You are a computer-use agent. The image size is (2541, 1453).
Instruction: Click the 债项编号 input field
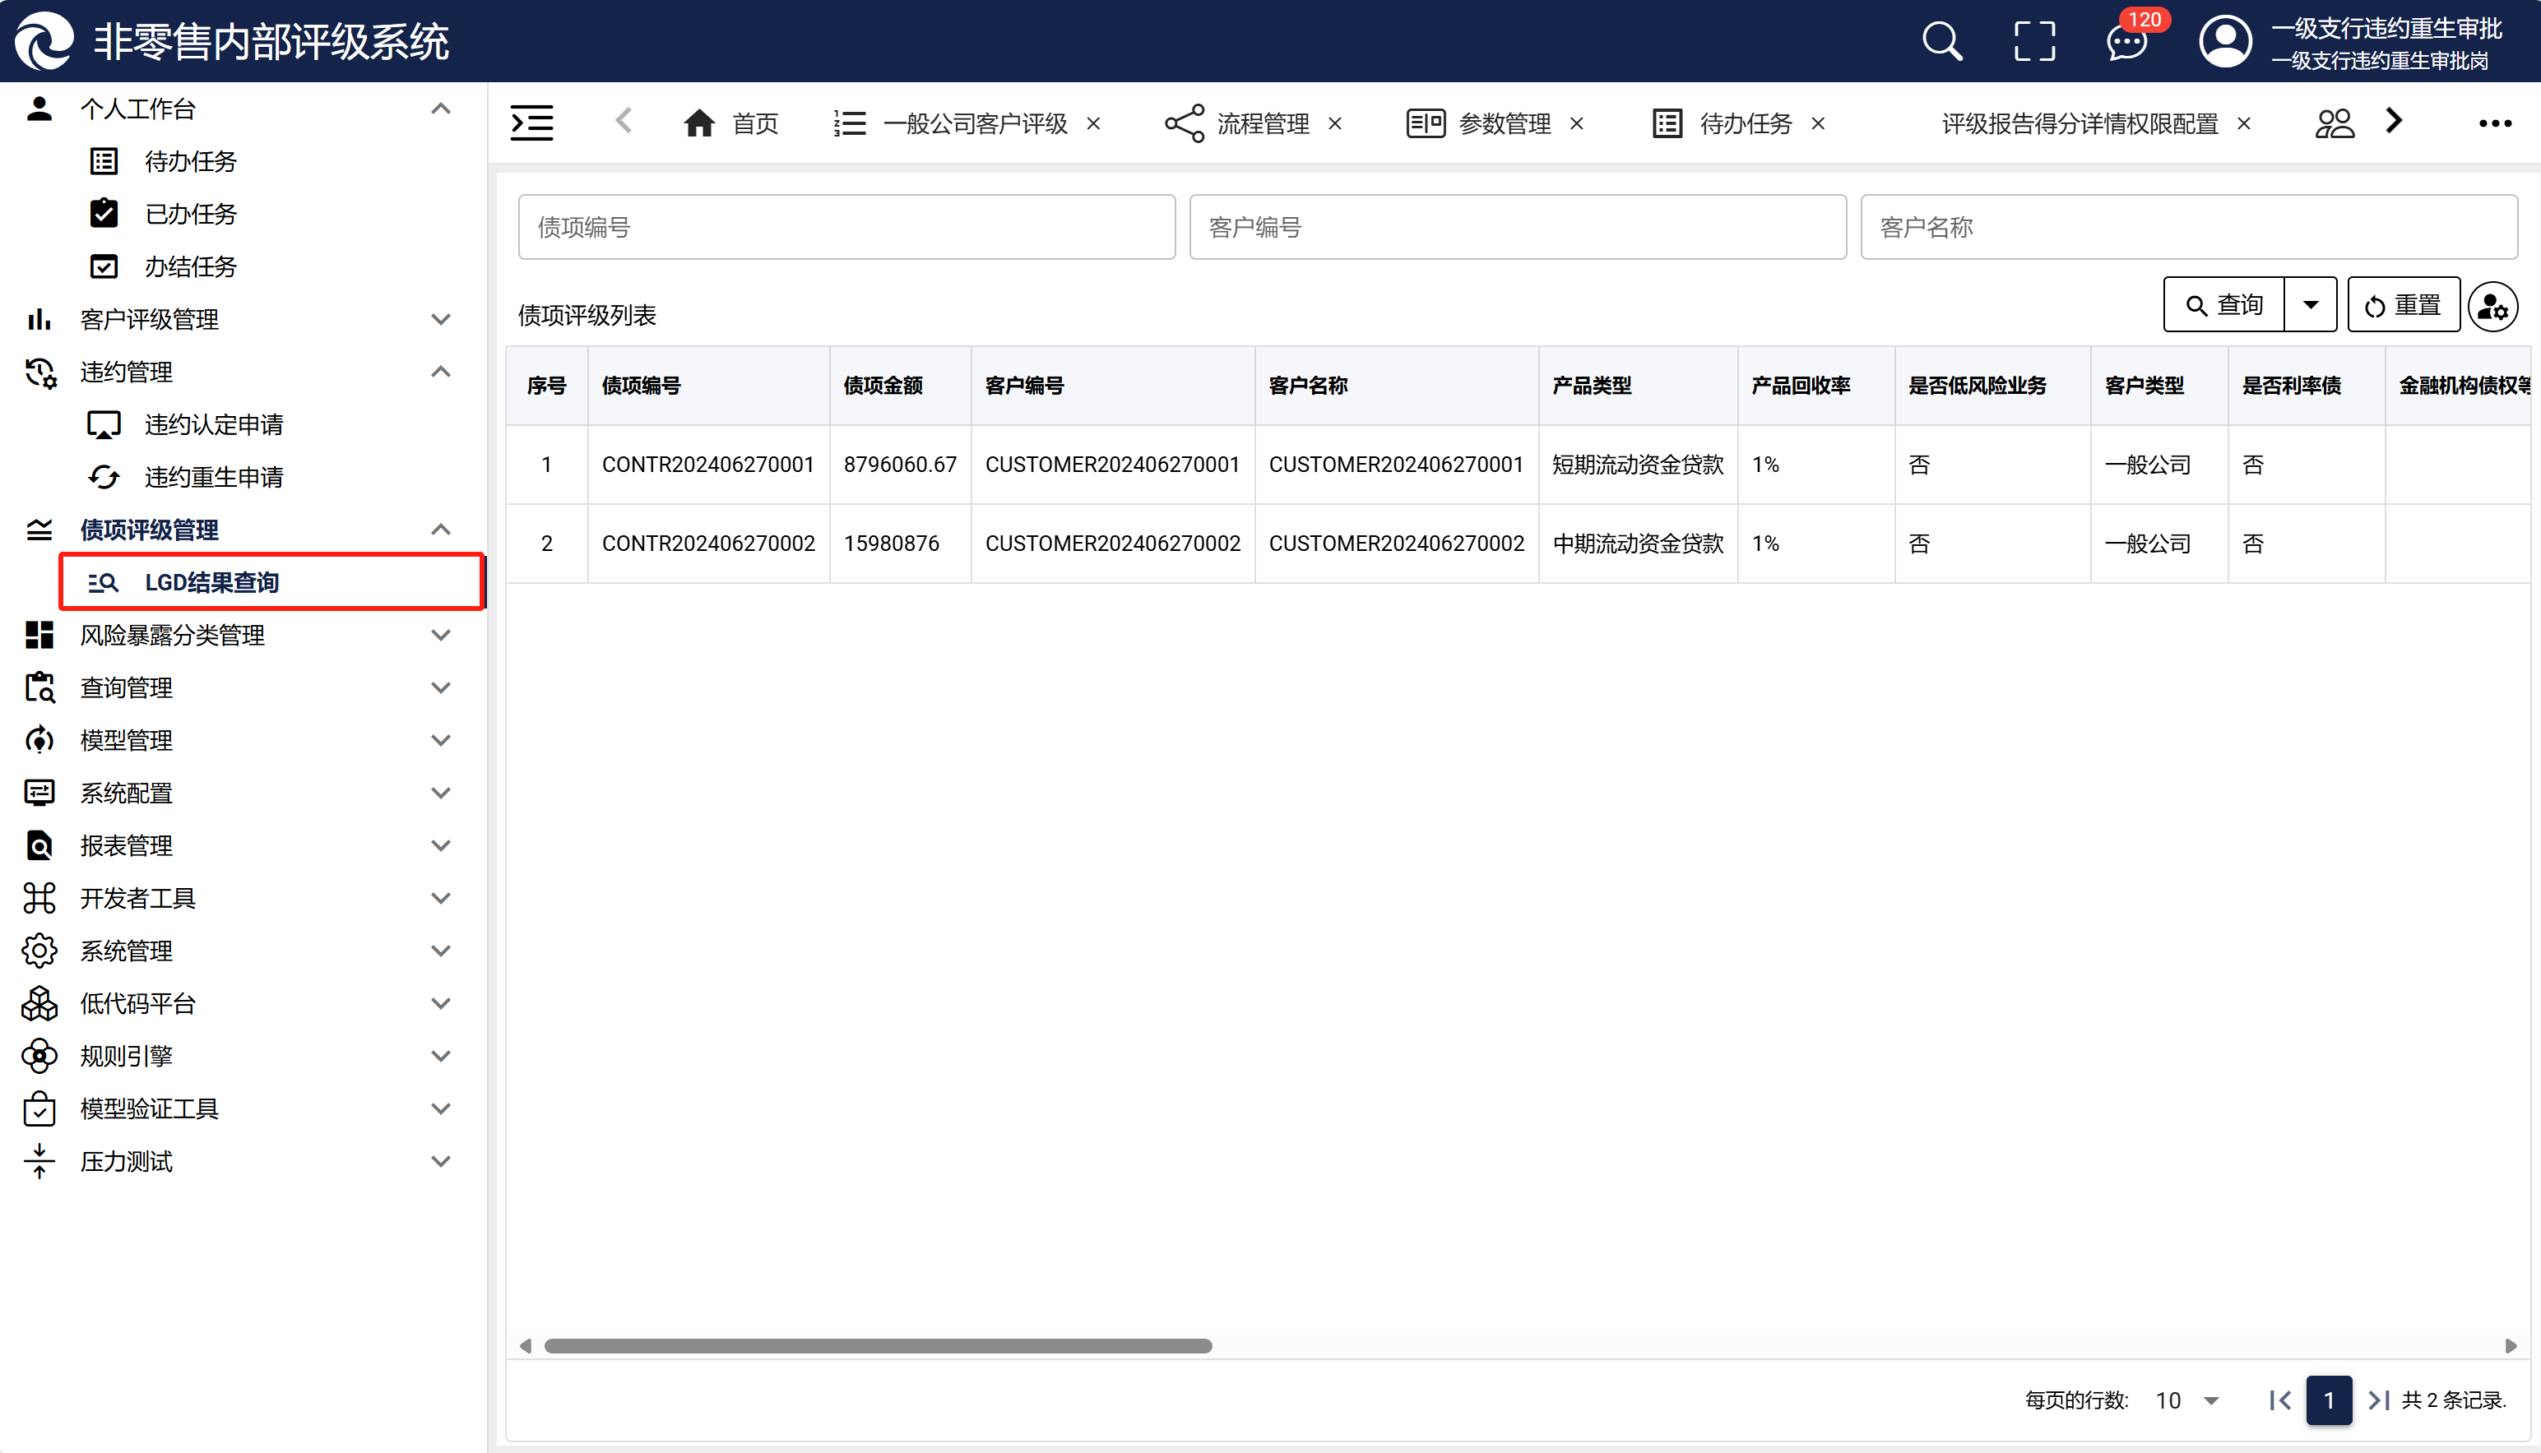pyautogui.click(x=846, y=228)
